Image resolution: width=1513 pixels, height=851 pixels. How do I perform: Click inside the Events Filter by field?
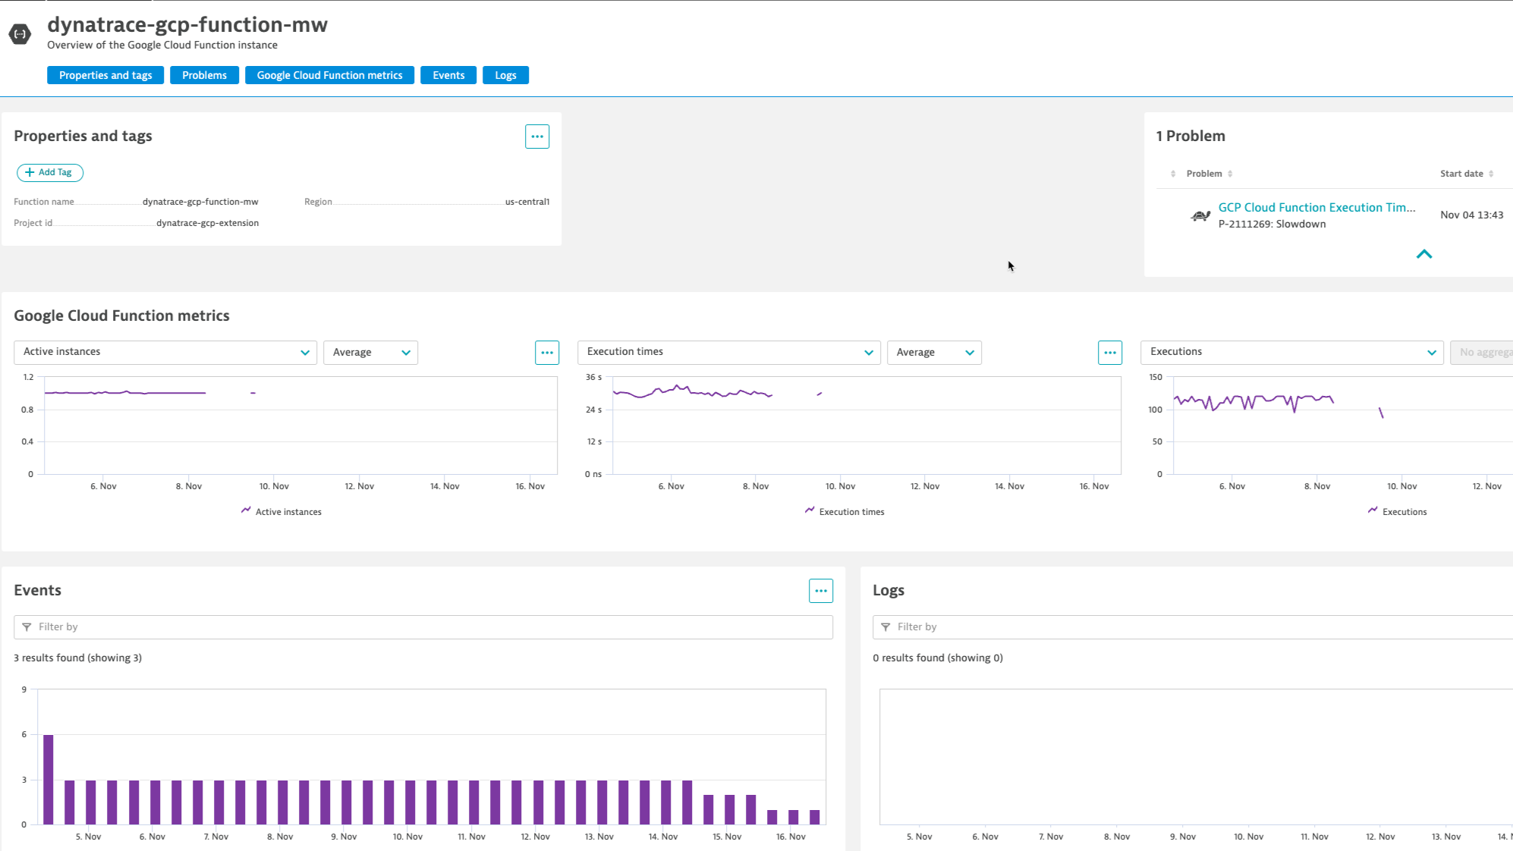pos(423,627)
